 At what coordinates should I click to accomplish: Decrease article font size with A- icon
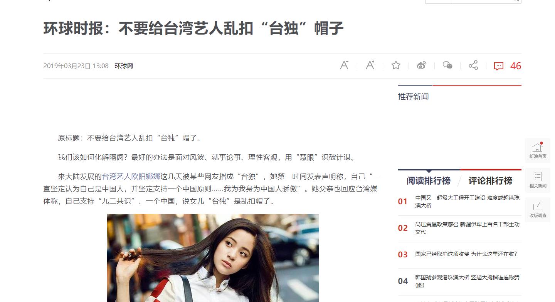(344, 65)
